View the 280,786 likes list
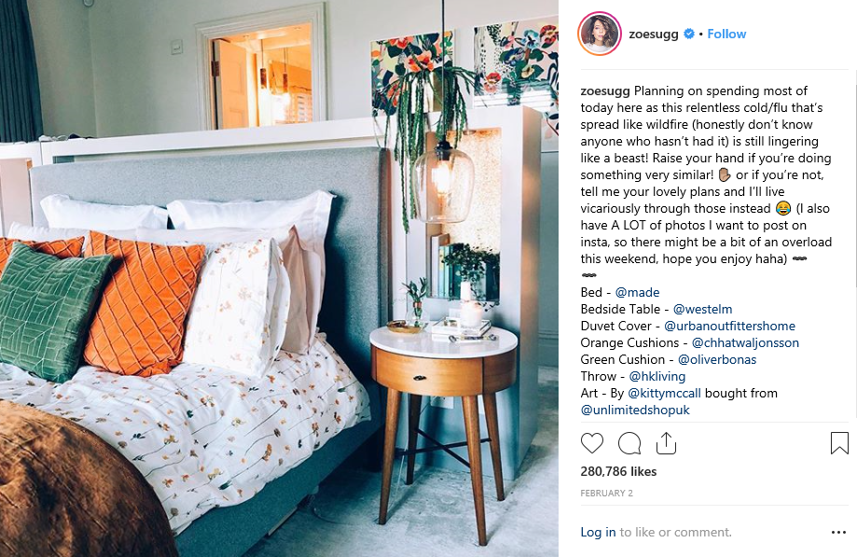This screenshot has height=557, width=857. (618, 472)
